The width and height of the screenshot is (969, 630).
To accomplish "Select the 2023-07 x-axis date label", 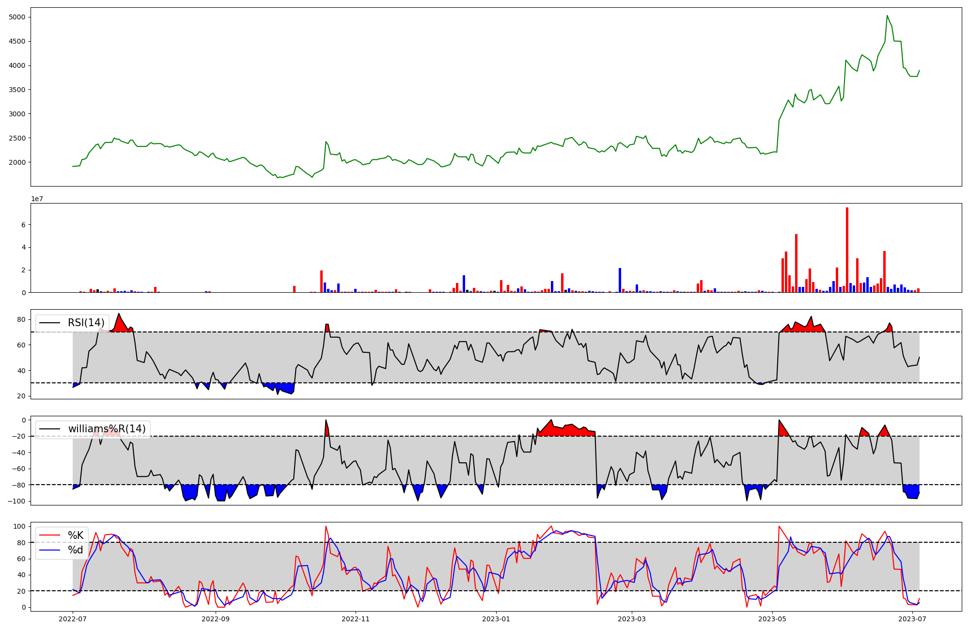I will [x=912, y=619].
